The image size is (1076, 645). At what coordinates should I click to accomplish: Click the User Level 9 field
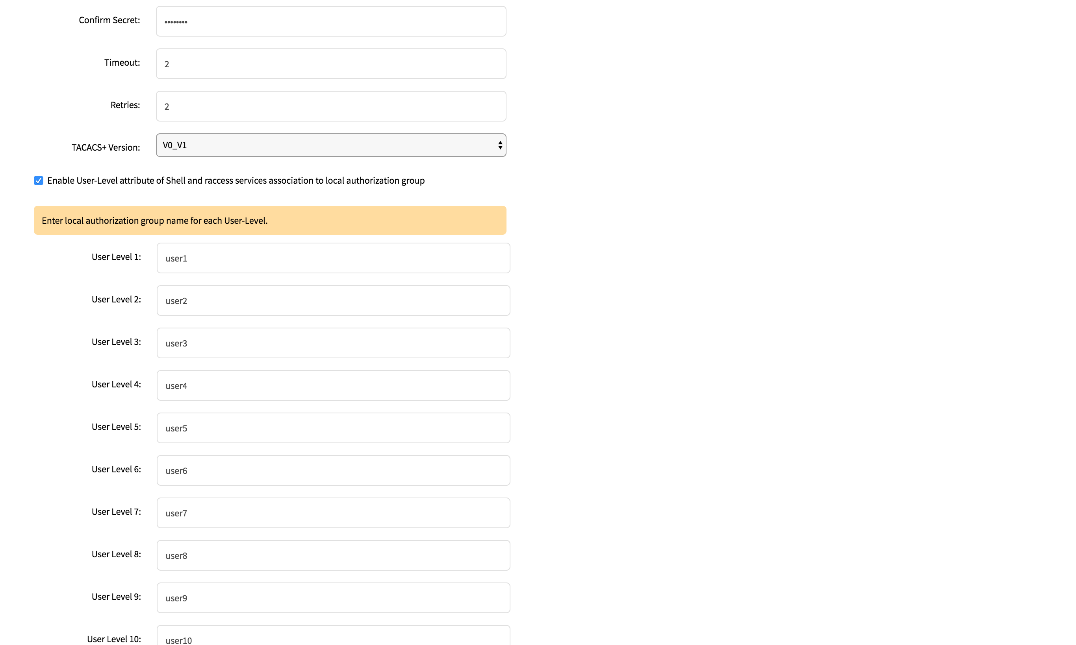click(334, 599)
